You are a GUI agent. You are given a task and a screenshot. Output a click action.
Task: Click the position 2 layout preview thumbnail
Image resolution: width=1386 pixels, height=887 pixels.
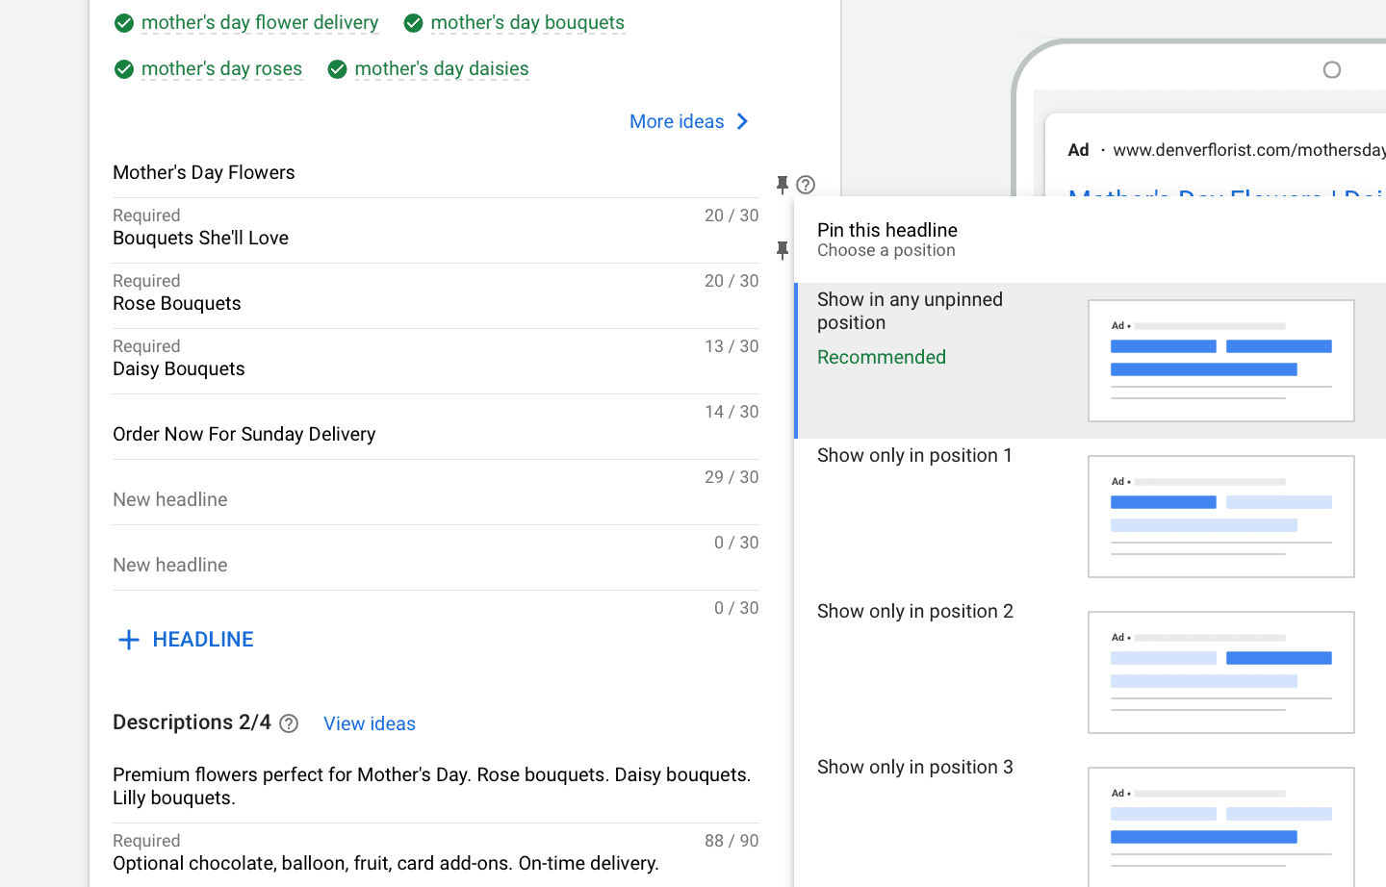pos(1220,672)
